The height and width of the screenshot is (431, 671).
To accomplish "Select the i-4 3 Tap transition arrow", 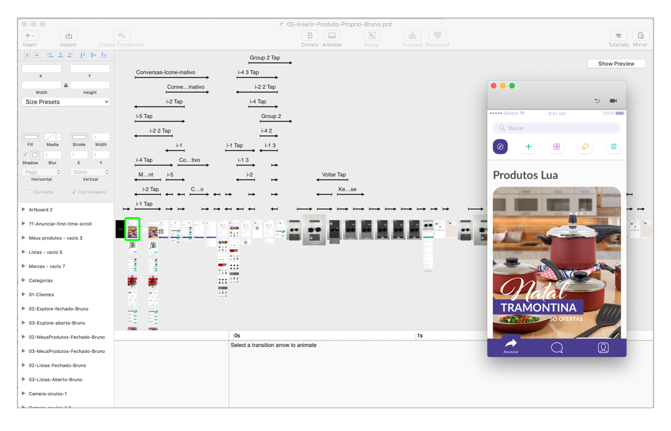I will click(257, 78).
